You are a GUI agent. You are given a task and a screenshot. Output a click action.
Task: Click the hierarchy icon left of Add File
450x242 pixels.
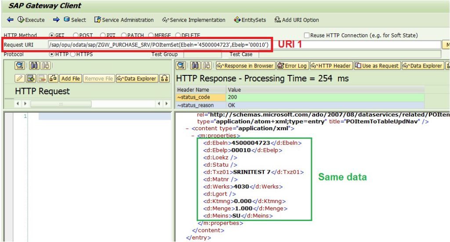[x=53, y=78]
